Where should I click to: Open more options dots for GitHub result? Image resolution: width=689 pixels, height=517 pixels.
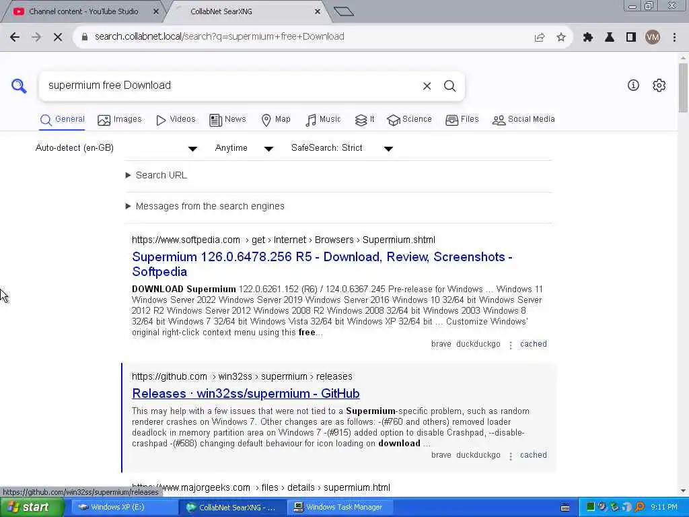click(x=510, y=456)
